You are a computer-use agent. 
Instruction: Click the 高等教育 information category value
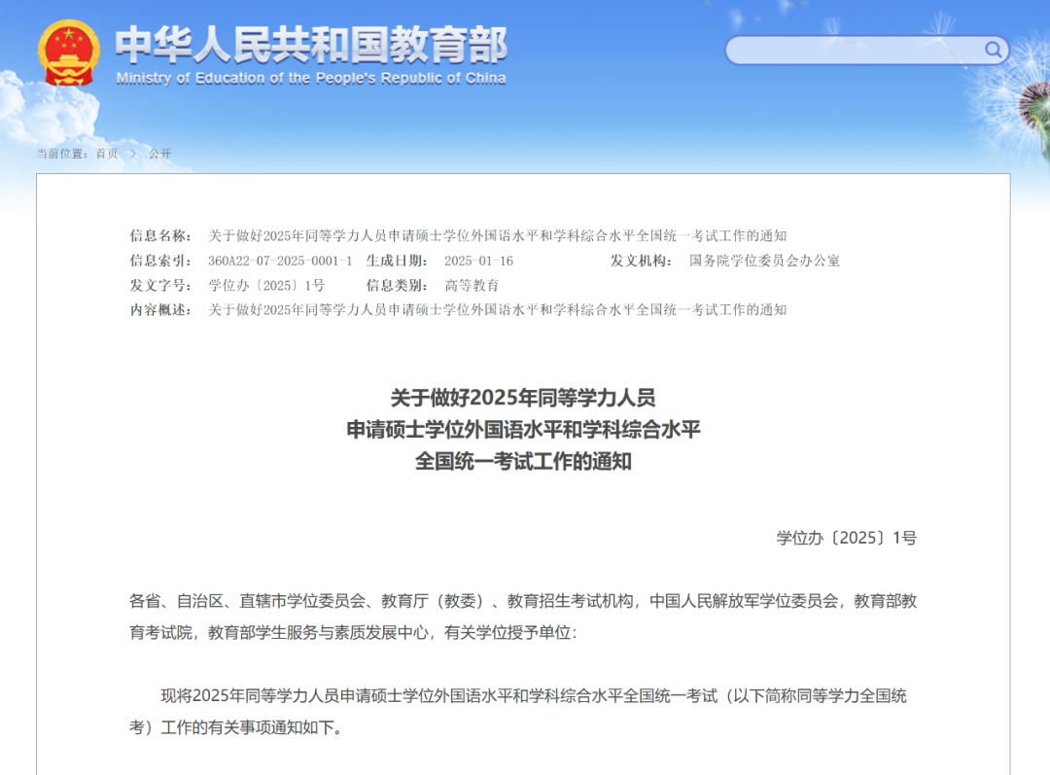coord(472,285)
